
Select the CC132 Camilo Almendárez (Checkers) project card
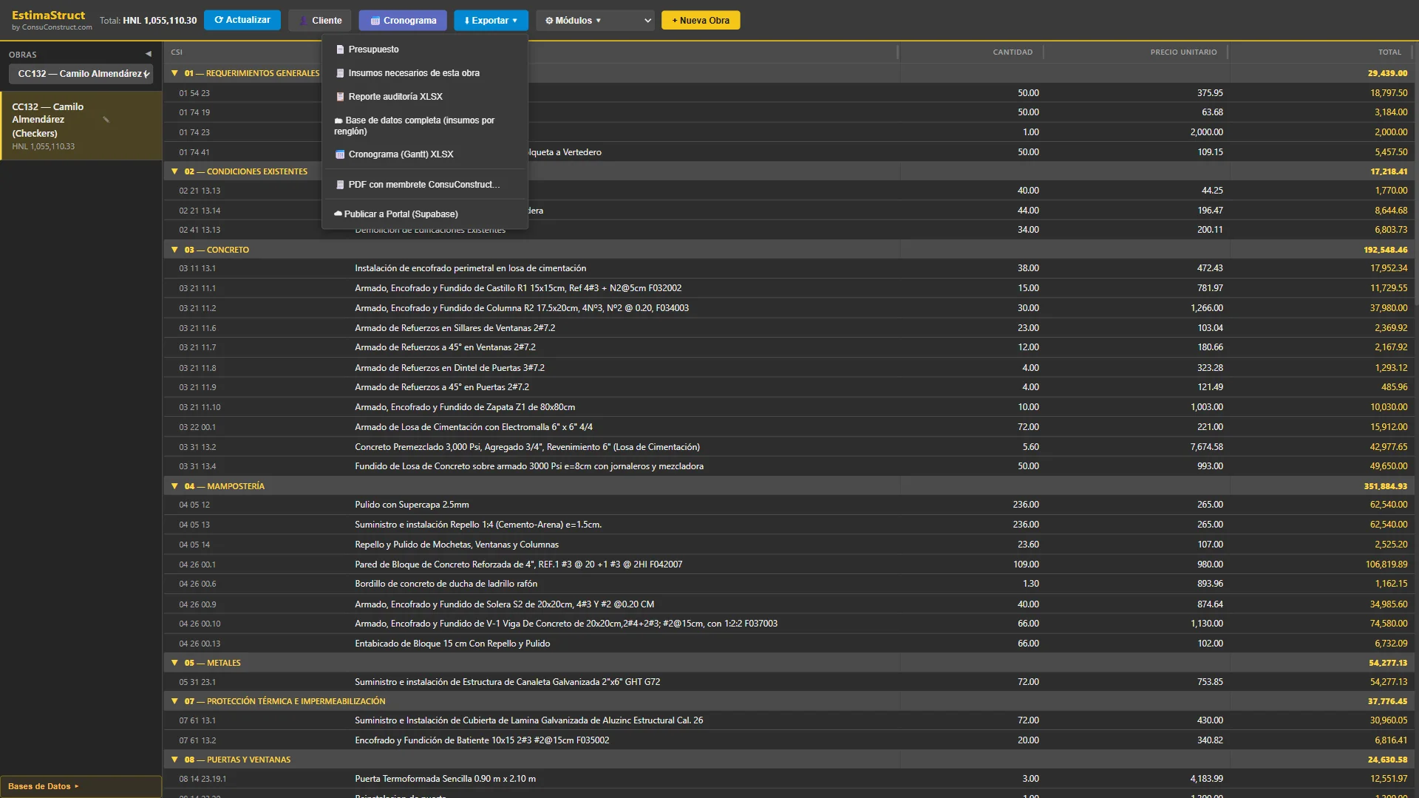click(x=81, y=126)
